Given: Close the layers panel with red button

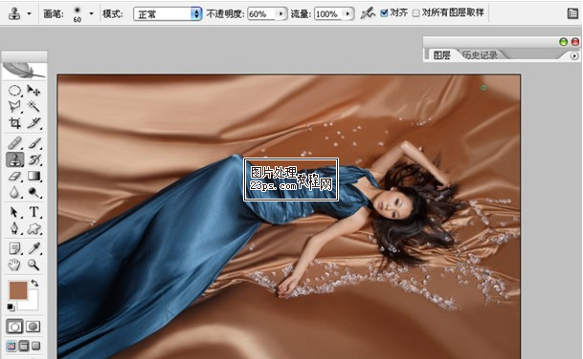Looking at the screenshot, I should [574, 42].
